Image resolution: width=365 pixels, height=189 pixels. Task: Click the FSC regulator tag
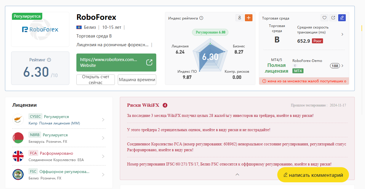(33, 172)
